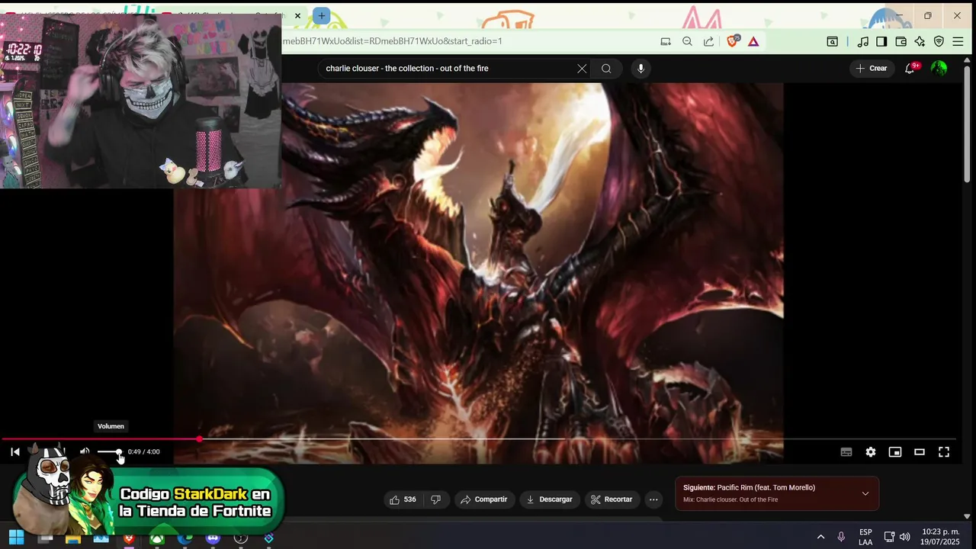This screenshot has width=976, height=549.
Task: Open the taskbar network icon
Action: 889,538
